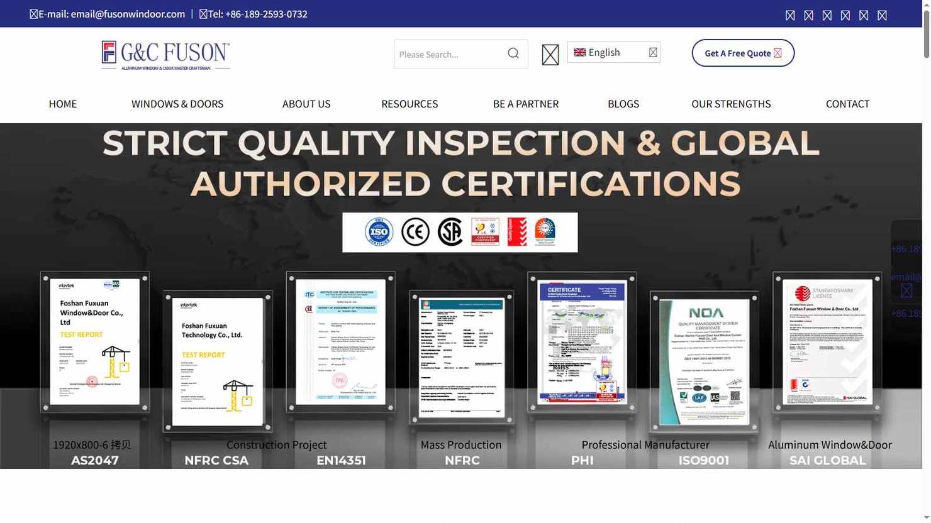Click the page scrollbar up arrow
The image size is (931, 523).
pyautogui.click(x=927, y=5)
